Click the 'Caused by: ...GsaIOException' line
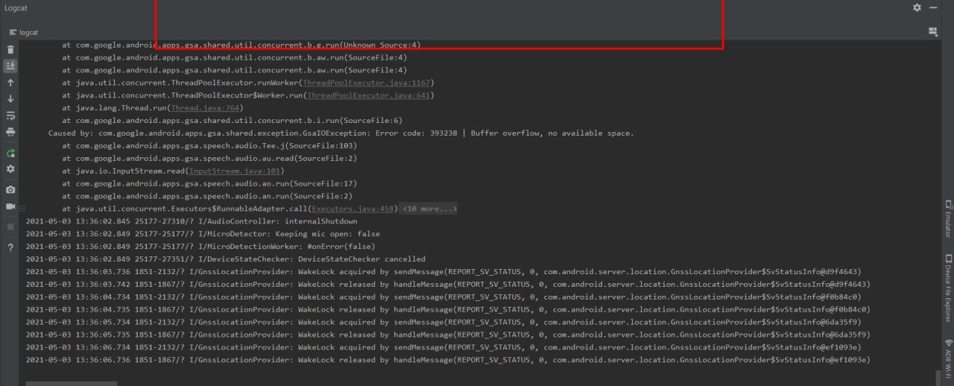This screenshot has height=386, width=954. (x=341, y=133)
